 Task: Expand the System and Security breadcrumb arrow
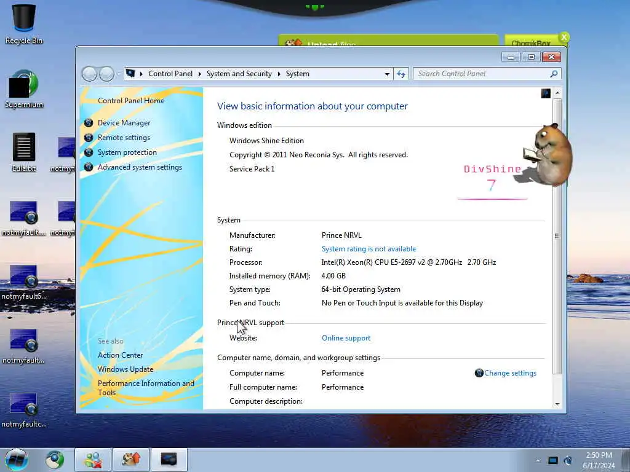279,74
